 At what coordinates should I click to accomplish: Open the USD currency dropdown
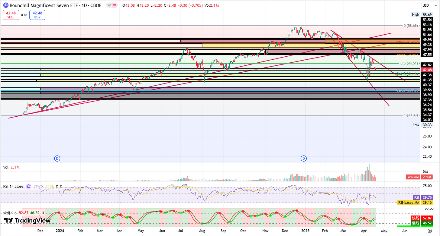click(429, 5)
